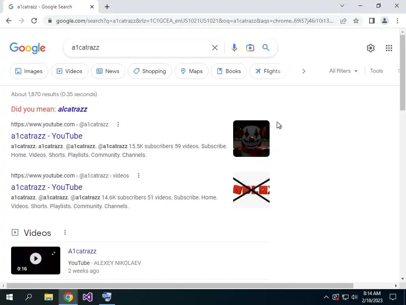Switch to News results
The width and height of the screenshot is (406, 305).
coord(108,71)
